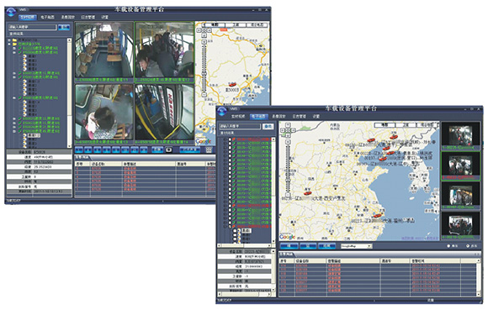Select the green-highlighted second camera thumbnail
The width and height of the screenshot is (488, 310).
tap(461, 166)
